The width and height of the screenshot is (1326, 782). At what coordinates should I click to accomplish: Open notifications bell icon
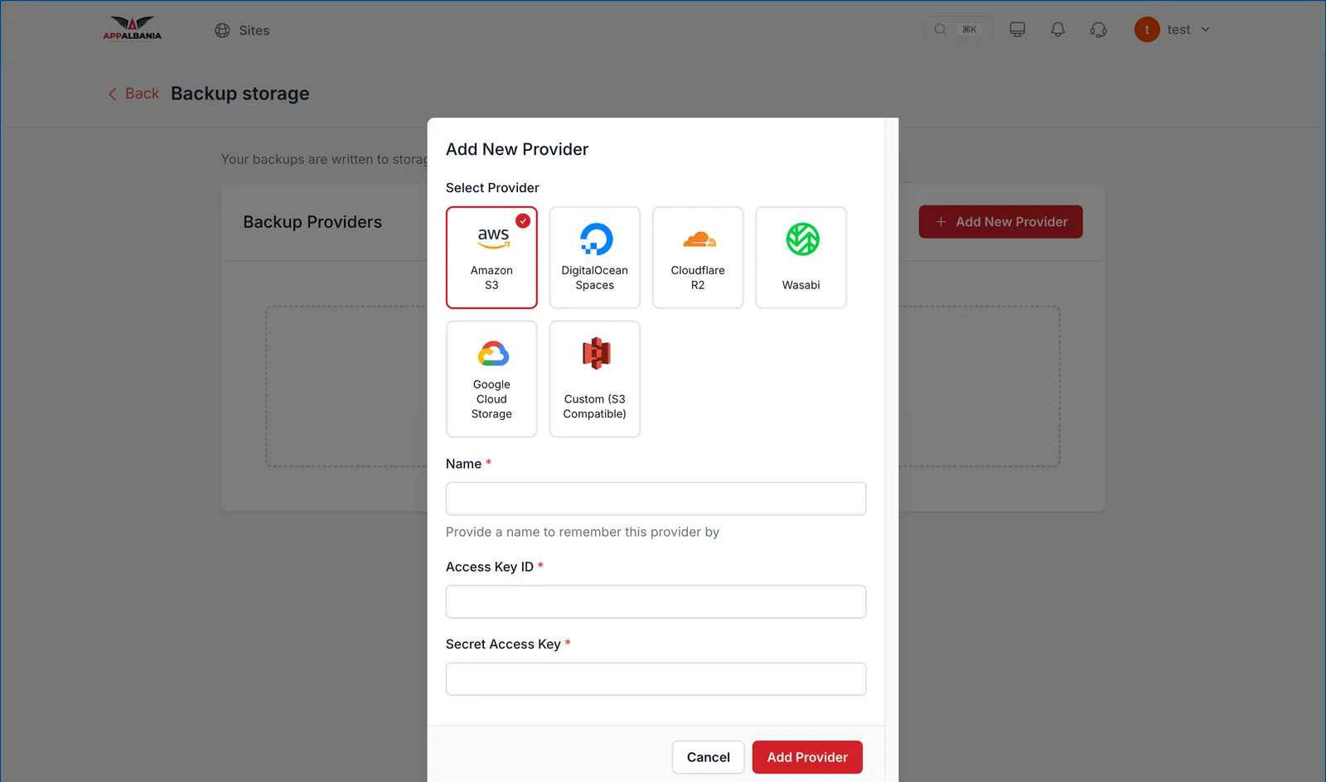(x=1057, y=30)
